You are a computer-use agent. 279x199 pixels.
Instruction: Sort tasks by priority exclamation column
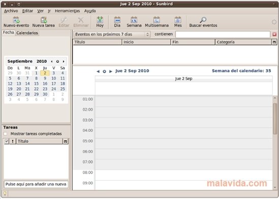point(13,141)
